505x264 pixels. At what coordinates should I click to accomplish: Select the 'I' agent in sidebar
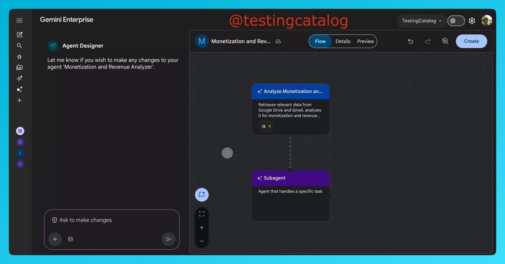pos(20,153)
